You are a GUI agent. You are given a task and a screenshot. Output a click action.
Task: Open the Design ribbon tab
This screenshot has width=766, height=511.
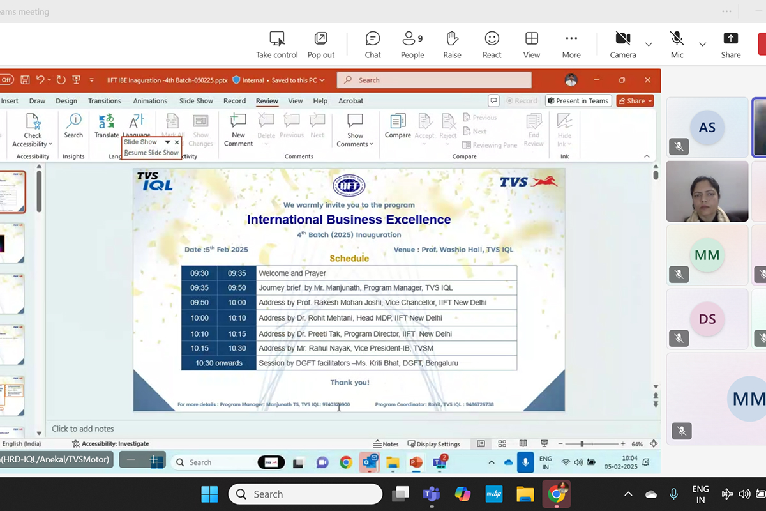point(66,101)
